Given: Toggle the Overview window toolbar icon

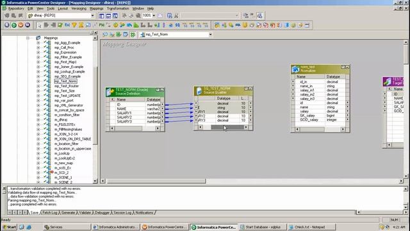Looking at the screenshot, I should (x=115, y=15).
